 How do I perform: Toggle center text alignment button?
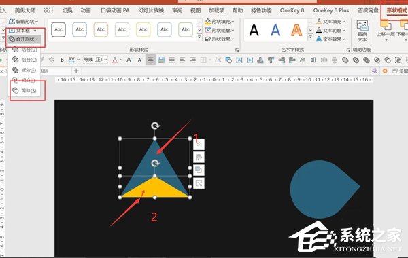click(150, 60)
